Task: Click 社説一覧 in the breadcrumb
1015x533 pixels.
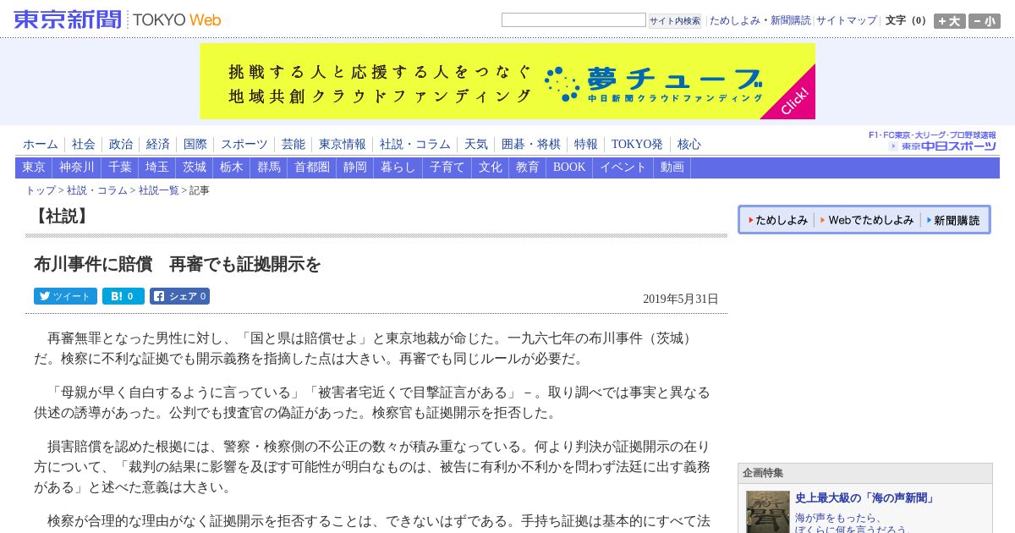Action: click(159, 191)
